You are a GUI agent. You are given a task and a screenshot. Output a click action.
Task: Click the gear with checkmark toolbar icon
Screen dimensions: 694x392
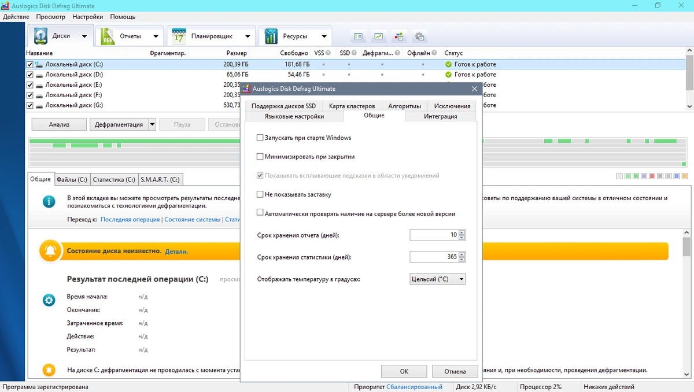pyautogui.click(x=419, y=36)
